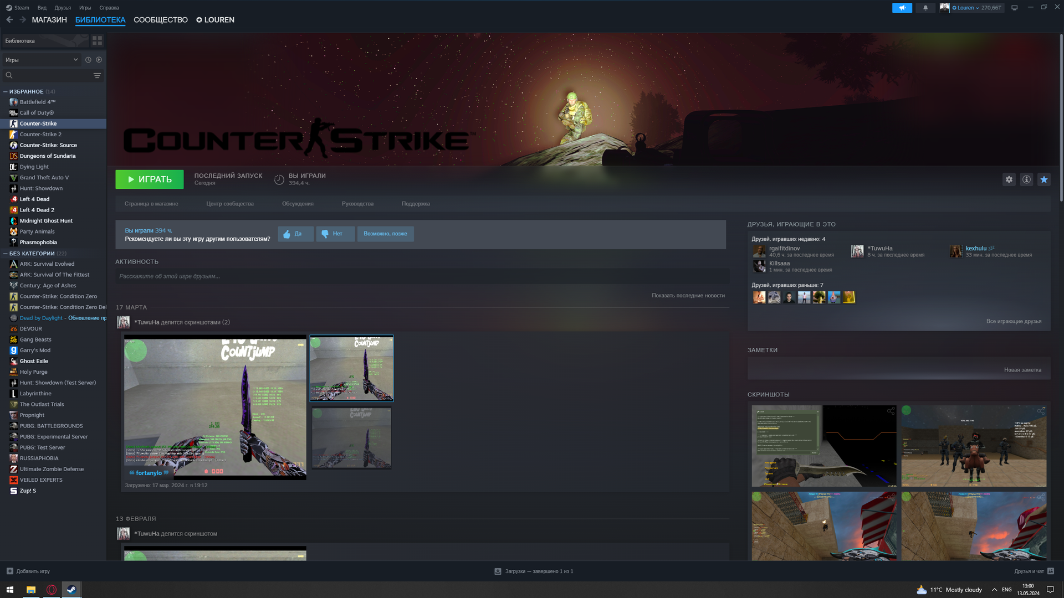The height and width of the screenshot is (598, 1064).
Task: Click the game info icon
Action: tap(1026, 179)
